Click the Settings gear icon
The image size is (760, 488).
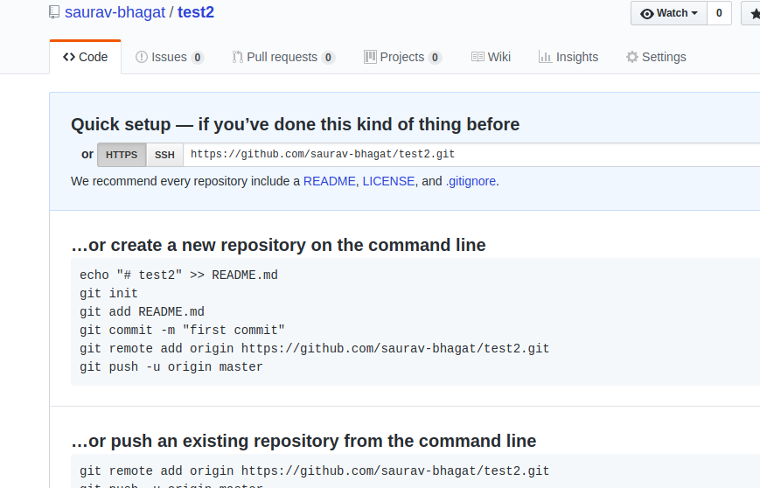(632, 57)
